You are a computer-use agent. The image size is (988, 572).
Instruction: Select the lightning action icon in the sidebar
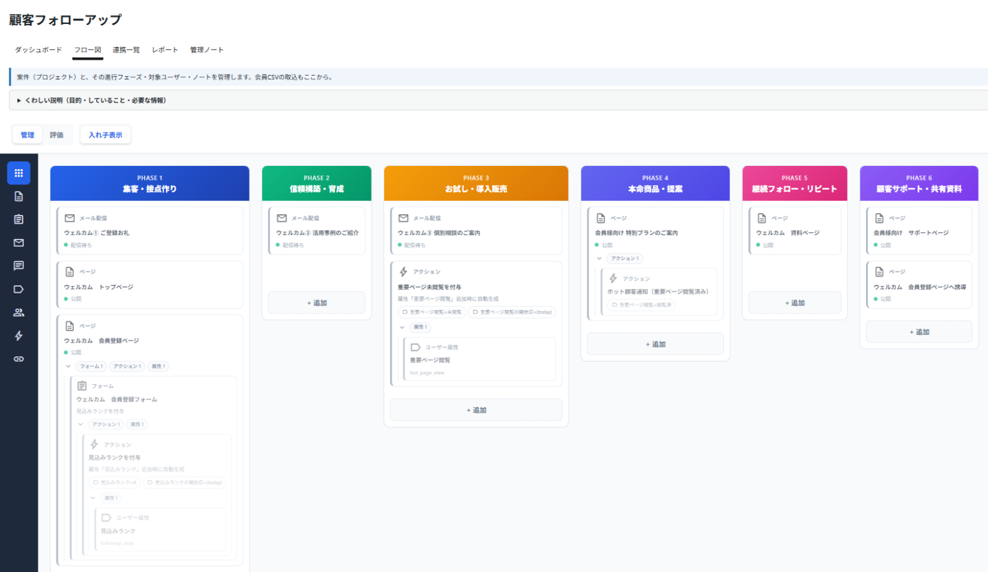[19, 336]
